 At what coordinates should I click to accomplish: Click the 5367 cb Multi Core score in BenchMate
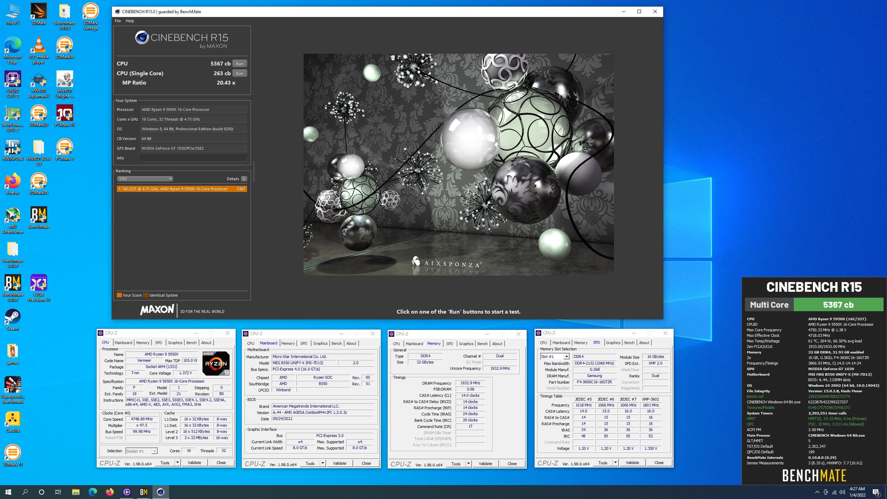(838, 305)
